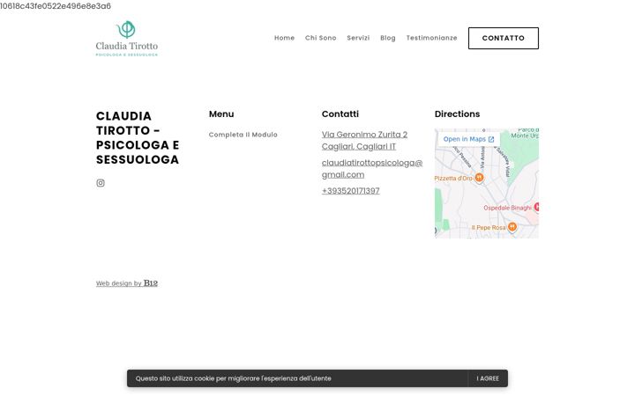Click the Pizzetta d'Oro restaurant map pin

point(479,178)
